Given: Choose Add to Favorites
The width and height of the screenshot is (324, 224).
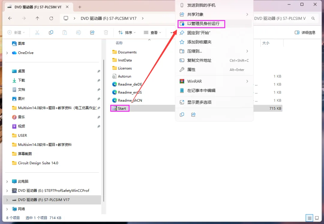Looking at the screenshot, I should click(x=214, y=42).
